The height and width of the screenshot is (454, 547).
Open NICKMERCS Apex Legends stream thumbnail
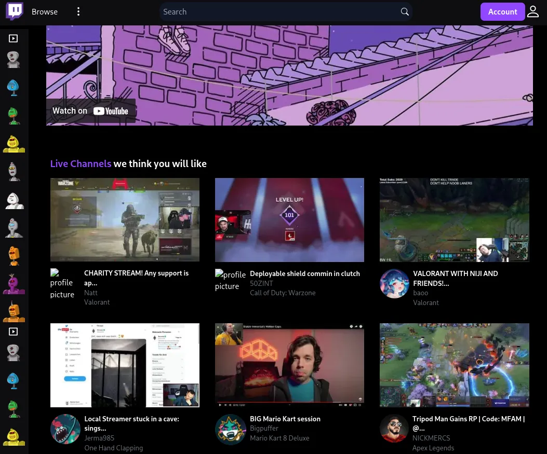454,365
